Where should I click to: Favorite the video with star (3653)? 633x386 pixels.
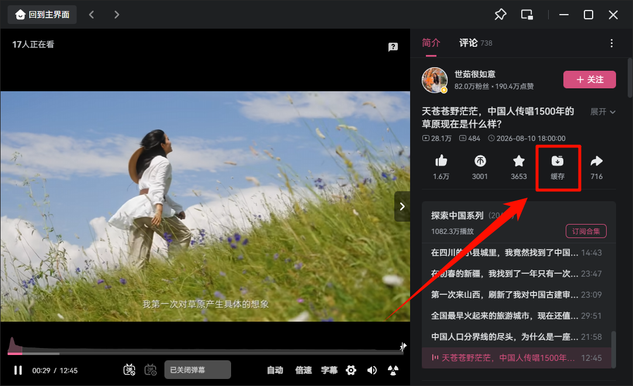tap(519, 167)
